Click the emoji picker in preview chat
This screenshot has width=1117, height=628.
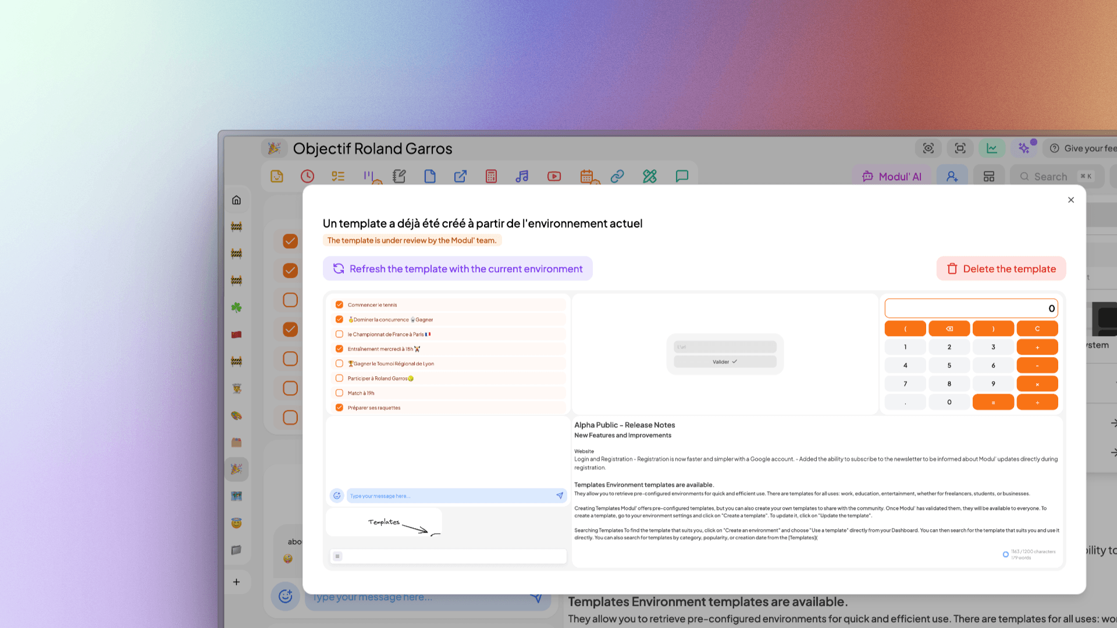point(337,495)
